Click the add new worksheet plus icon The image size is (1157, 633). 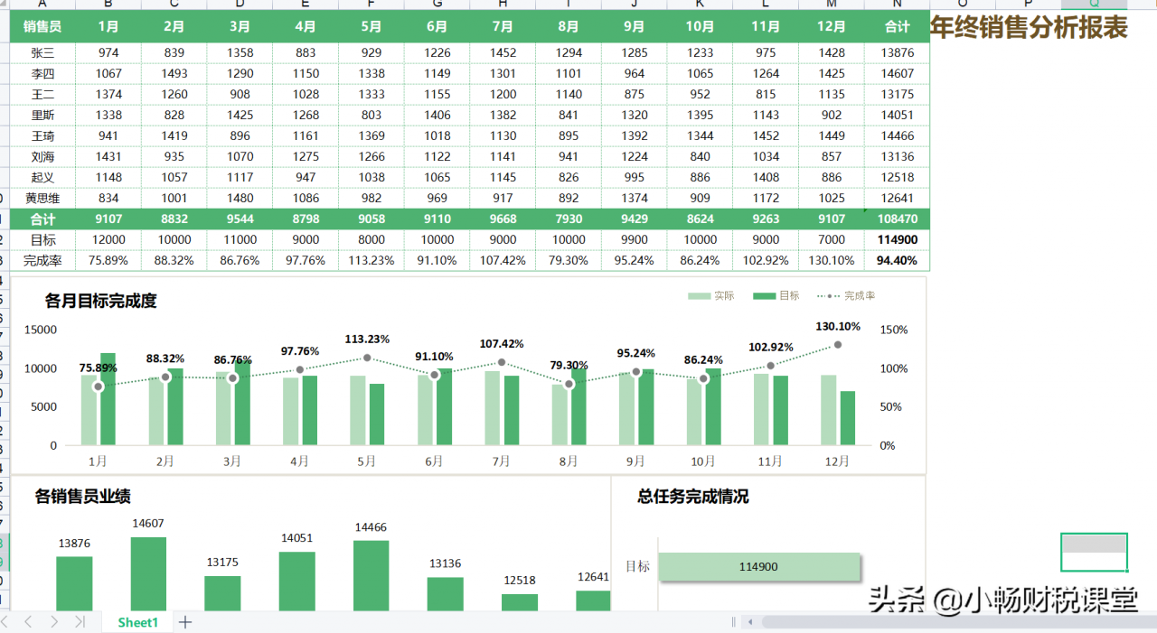click(x=185, y=622)
